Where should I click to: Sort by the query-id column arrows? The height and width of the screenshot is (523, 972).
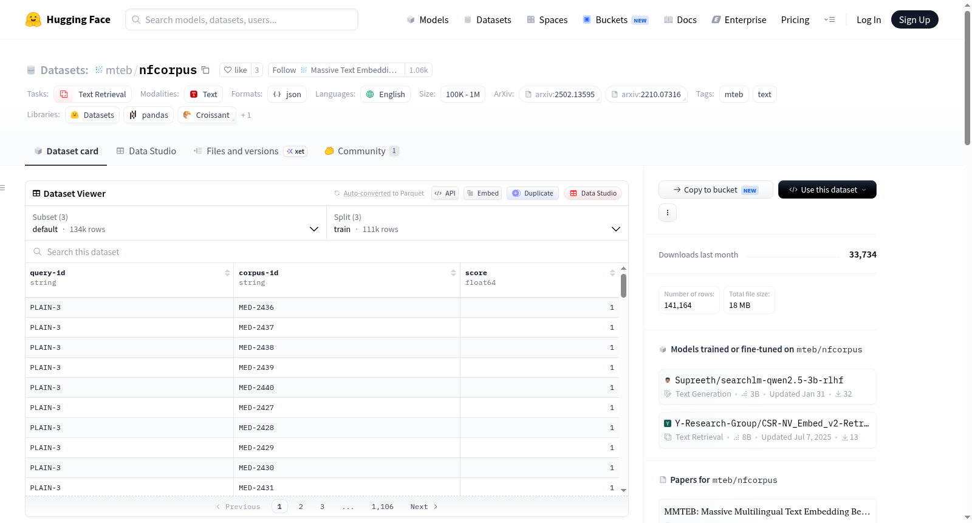click(x=227, y=273)
